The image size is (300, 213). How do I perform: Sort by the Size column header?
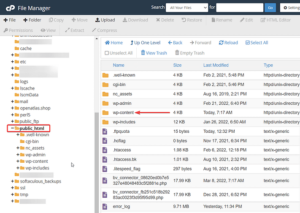[177, 65]
